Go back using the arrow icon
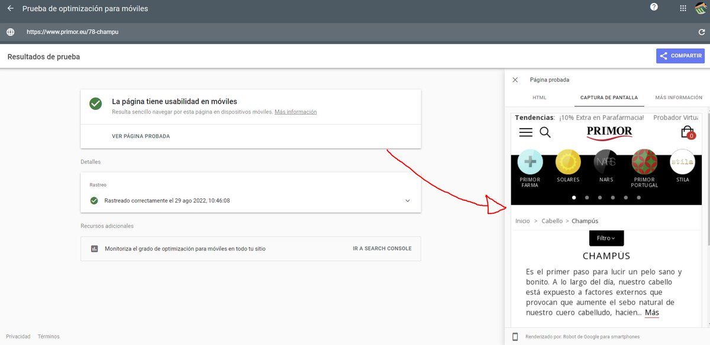 pos(10,8)
